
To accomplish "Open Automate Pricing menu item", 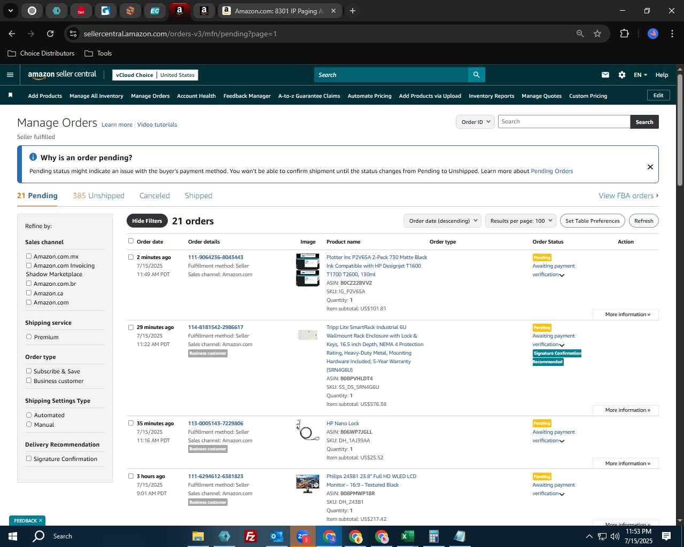I will pos(369,96).
